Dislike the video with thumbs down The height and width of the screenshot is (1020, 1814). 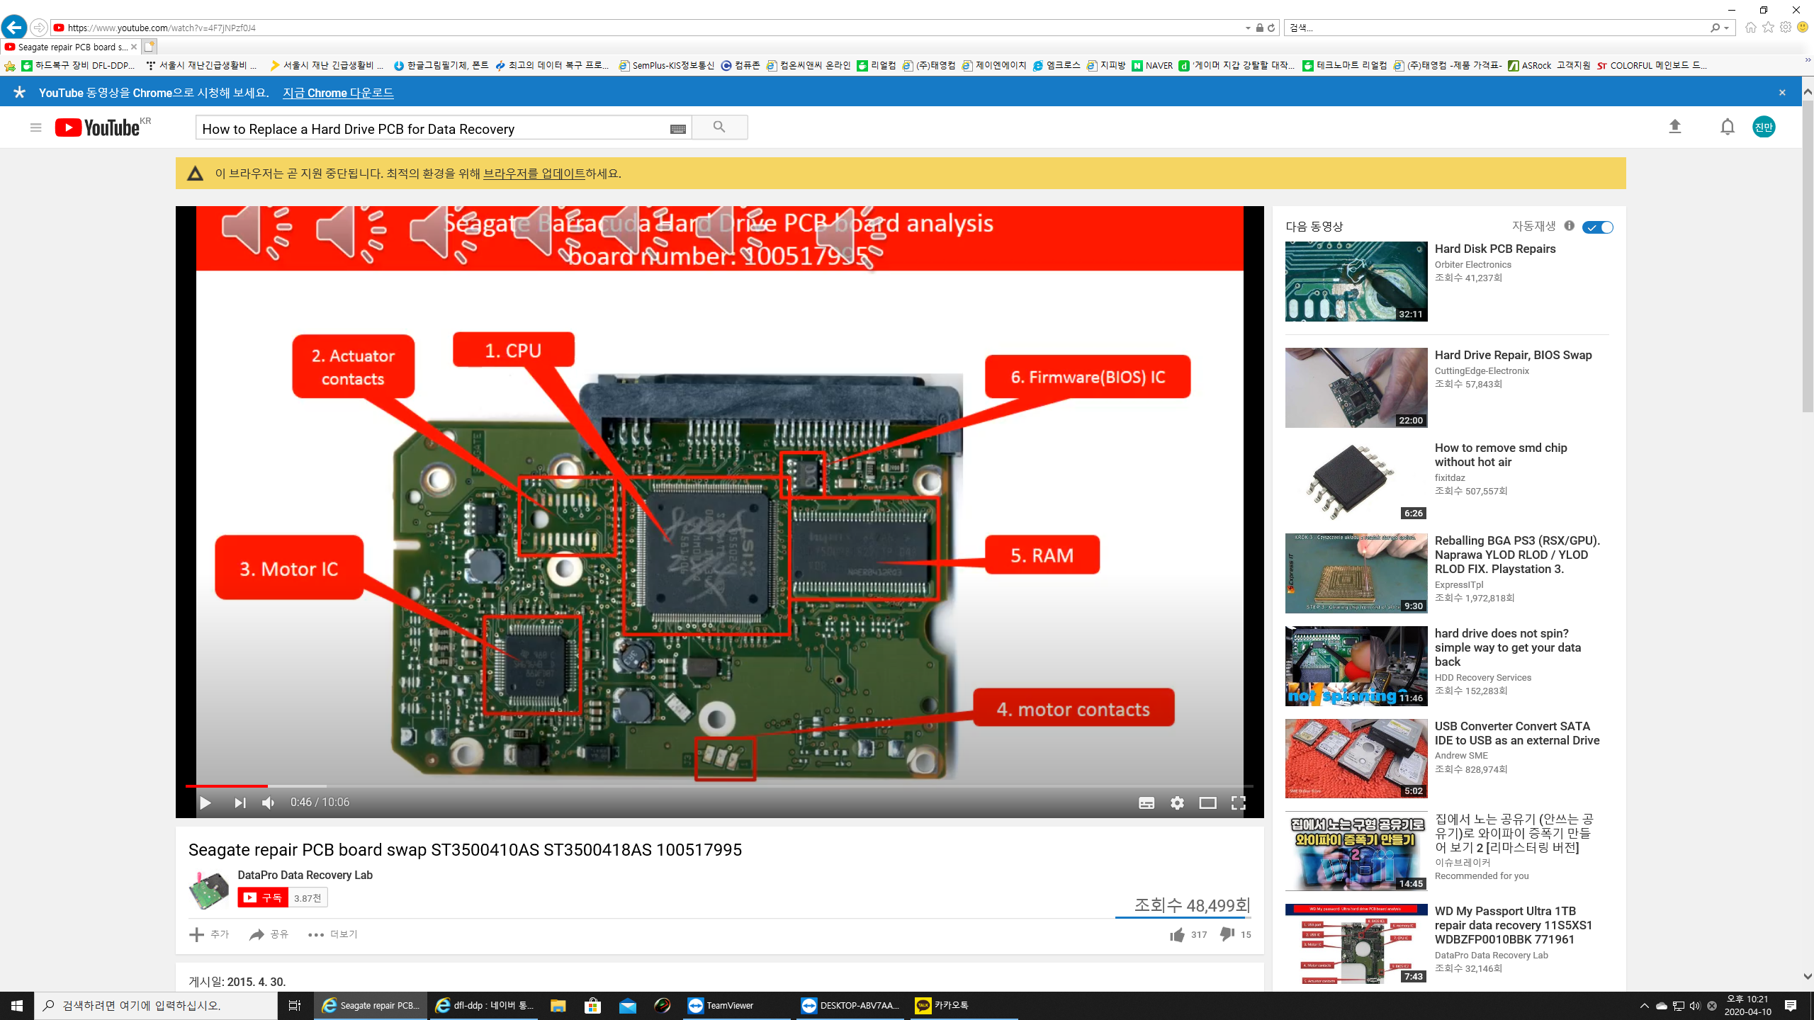[1227, 934]
